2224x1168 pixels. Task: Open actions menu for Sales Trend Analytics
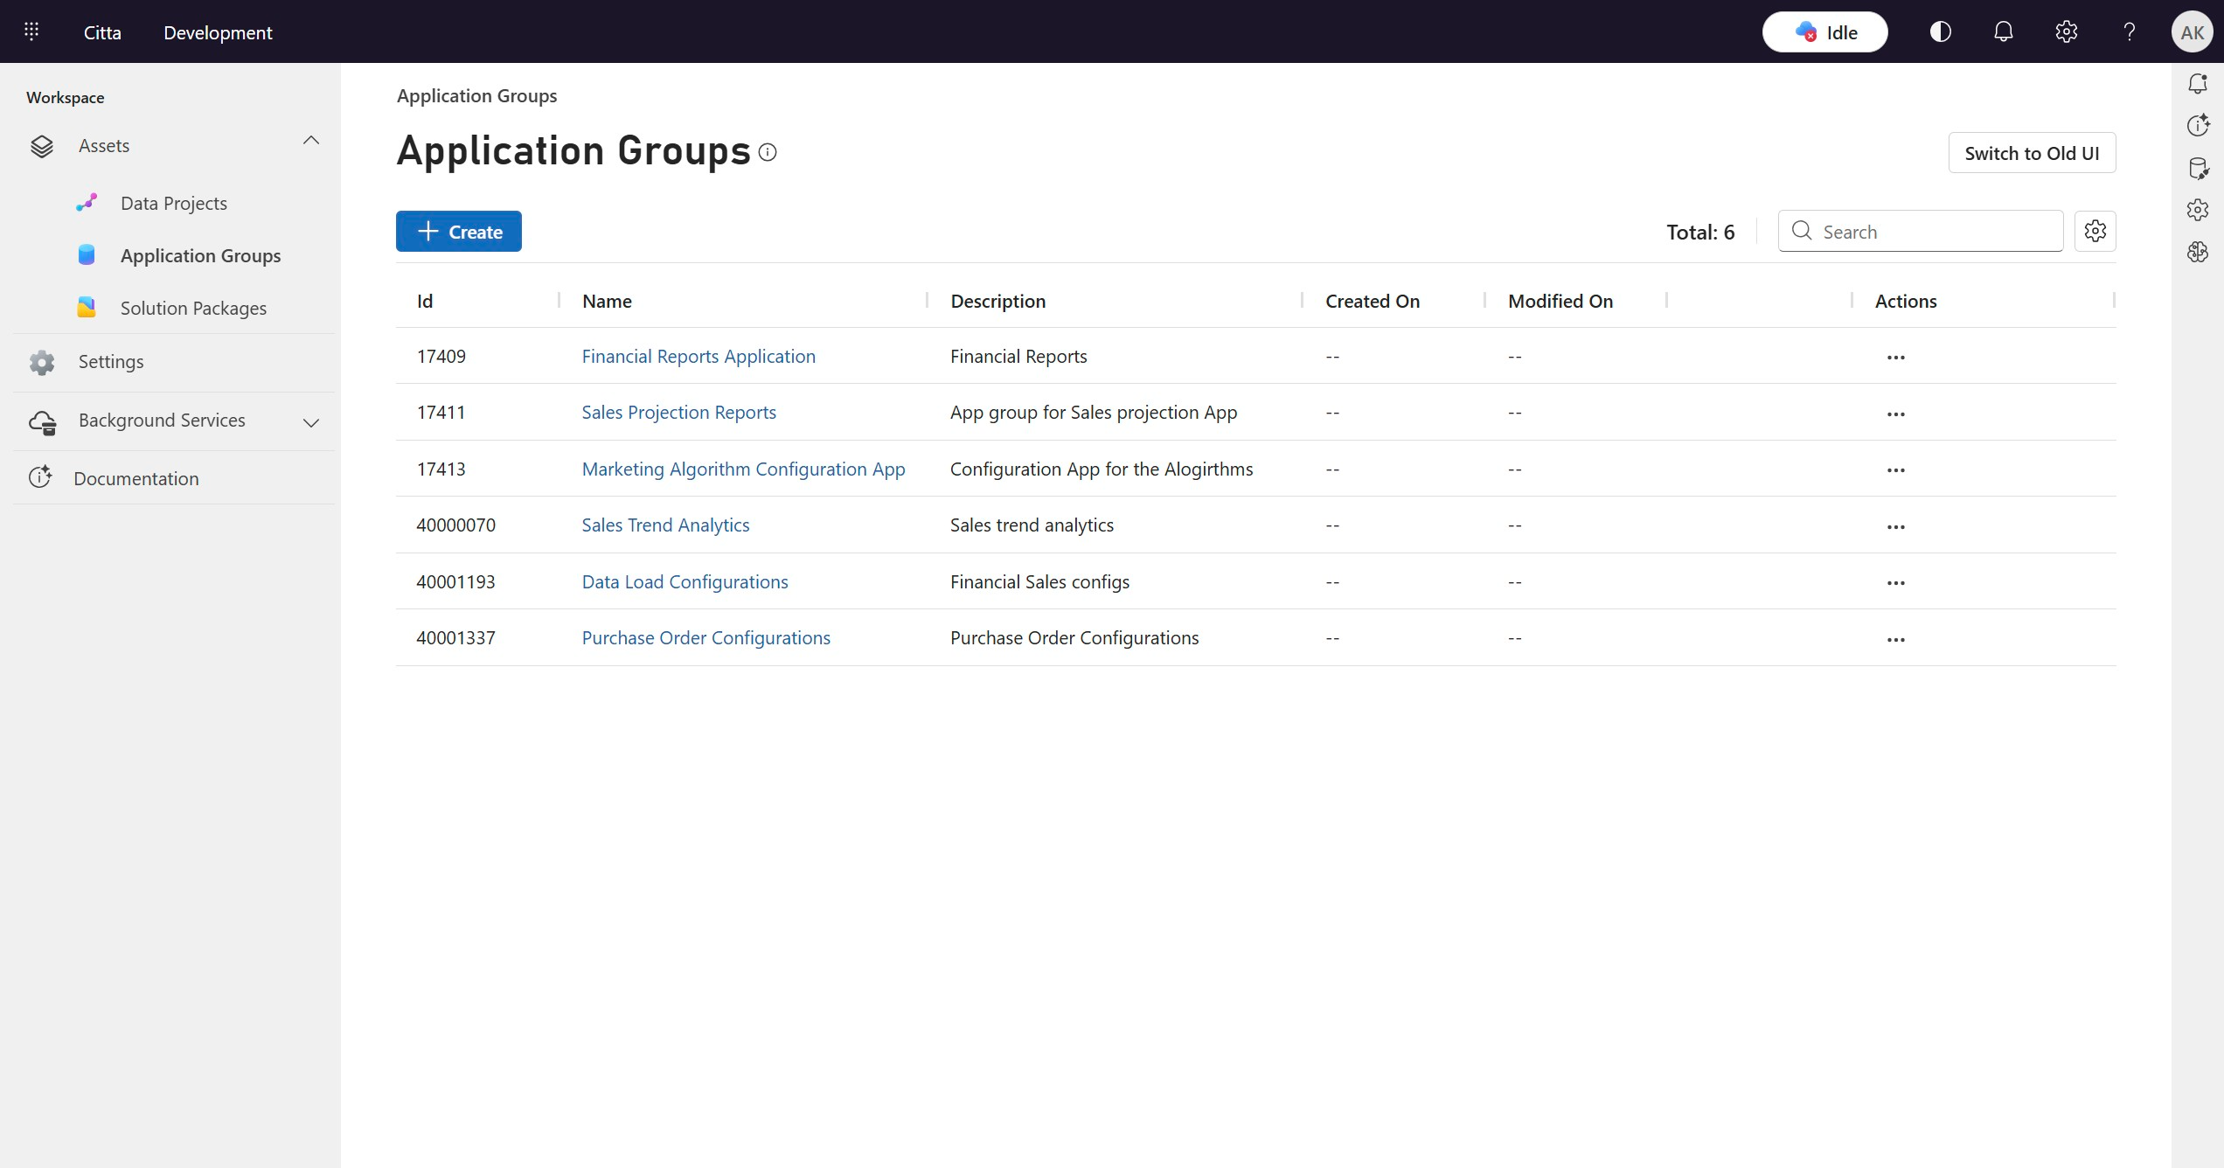point(1895,526)
